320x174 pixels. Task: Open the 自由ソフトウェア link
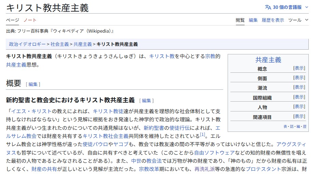[x=214, y=153]
